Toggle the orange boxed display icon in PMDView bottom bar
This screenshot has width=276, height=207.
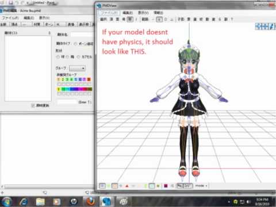[x=114, y=186]
